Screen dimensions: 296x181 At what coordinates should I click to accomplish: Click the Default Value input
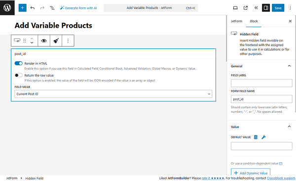click(x=261, y=146)
